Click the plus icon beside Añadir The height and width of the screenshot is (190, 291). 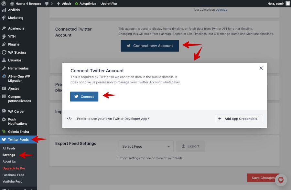tap(59, 4)
